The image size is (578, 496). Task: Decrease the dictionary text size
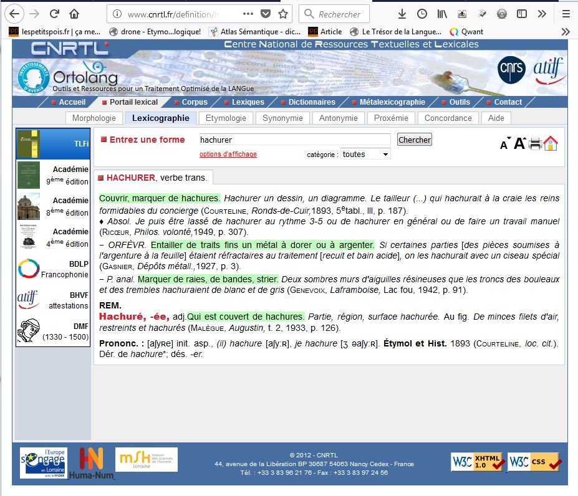tap(504, 144)
